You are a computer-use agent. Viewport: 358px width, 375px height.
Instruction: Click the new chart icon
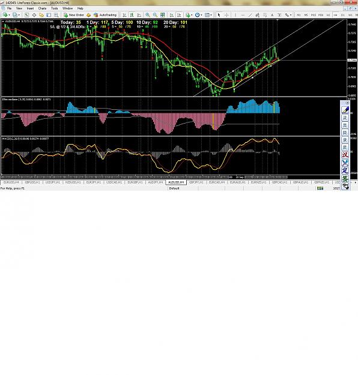(5, 15)
